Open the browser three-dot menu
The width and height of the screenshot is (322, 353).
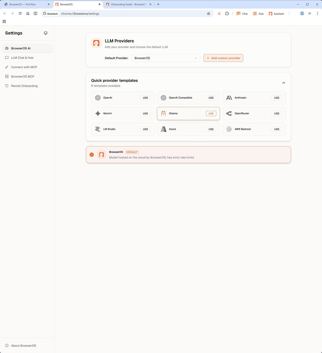coord(317,14)
